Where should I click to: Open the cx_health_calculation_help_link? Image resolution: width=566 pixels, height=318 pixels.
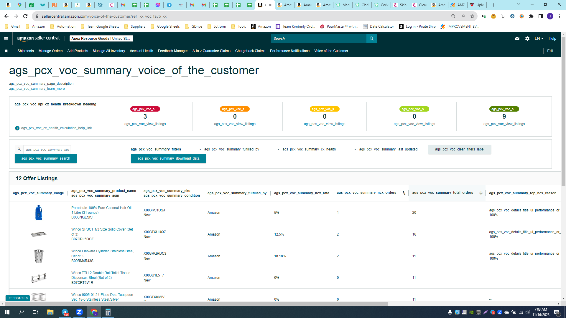[57, 128]
